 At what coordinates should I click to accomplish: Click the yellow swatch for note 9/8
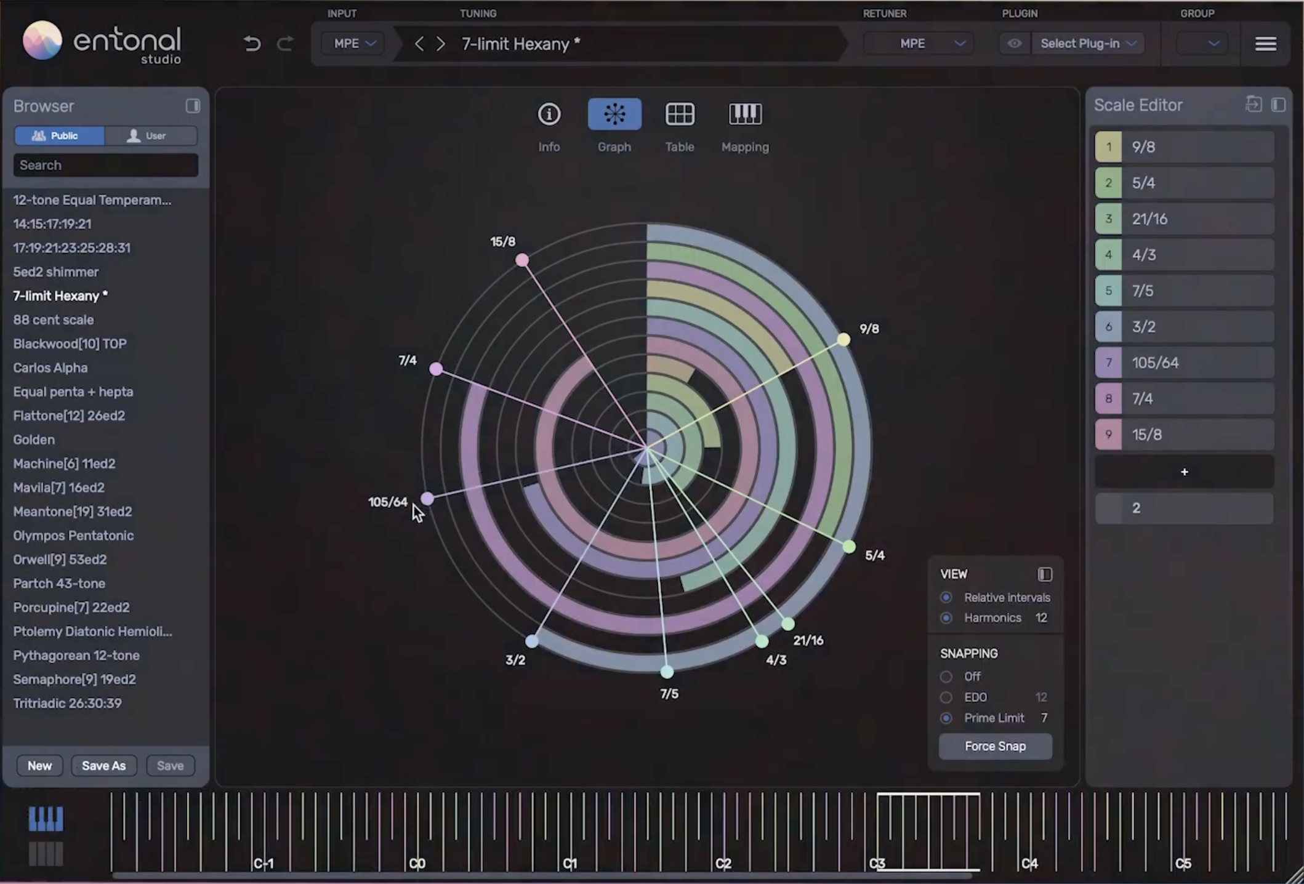pyautogui.click(x=1108, y=147)
